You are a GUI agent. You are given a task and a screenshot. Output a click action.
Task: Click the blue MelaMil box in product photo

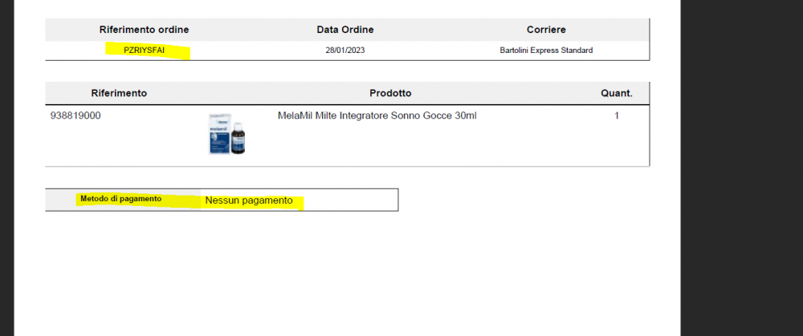click(x=219, y=134)
